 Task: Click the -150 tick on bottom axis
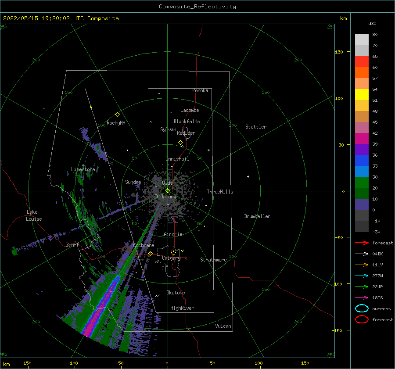point(26,363)
